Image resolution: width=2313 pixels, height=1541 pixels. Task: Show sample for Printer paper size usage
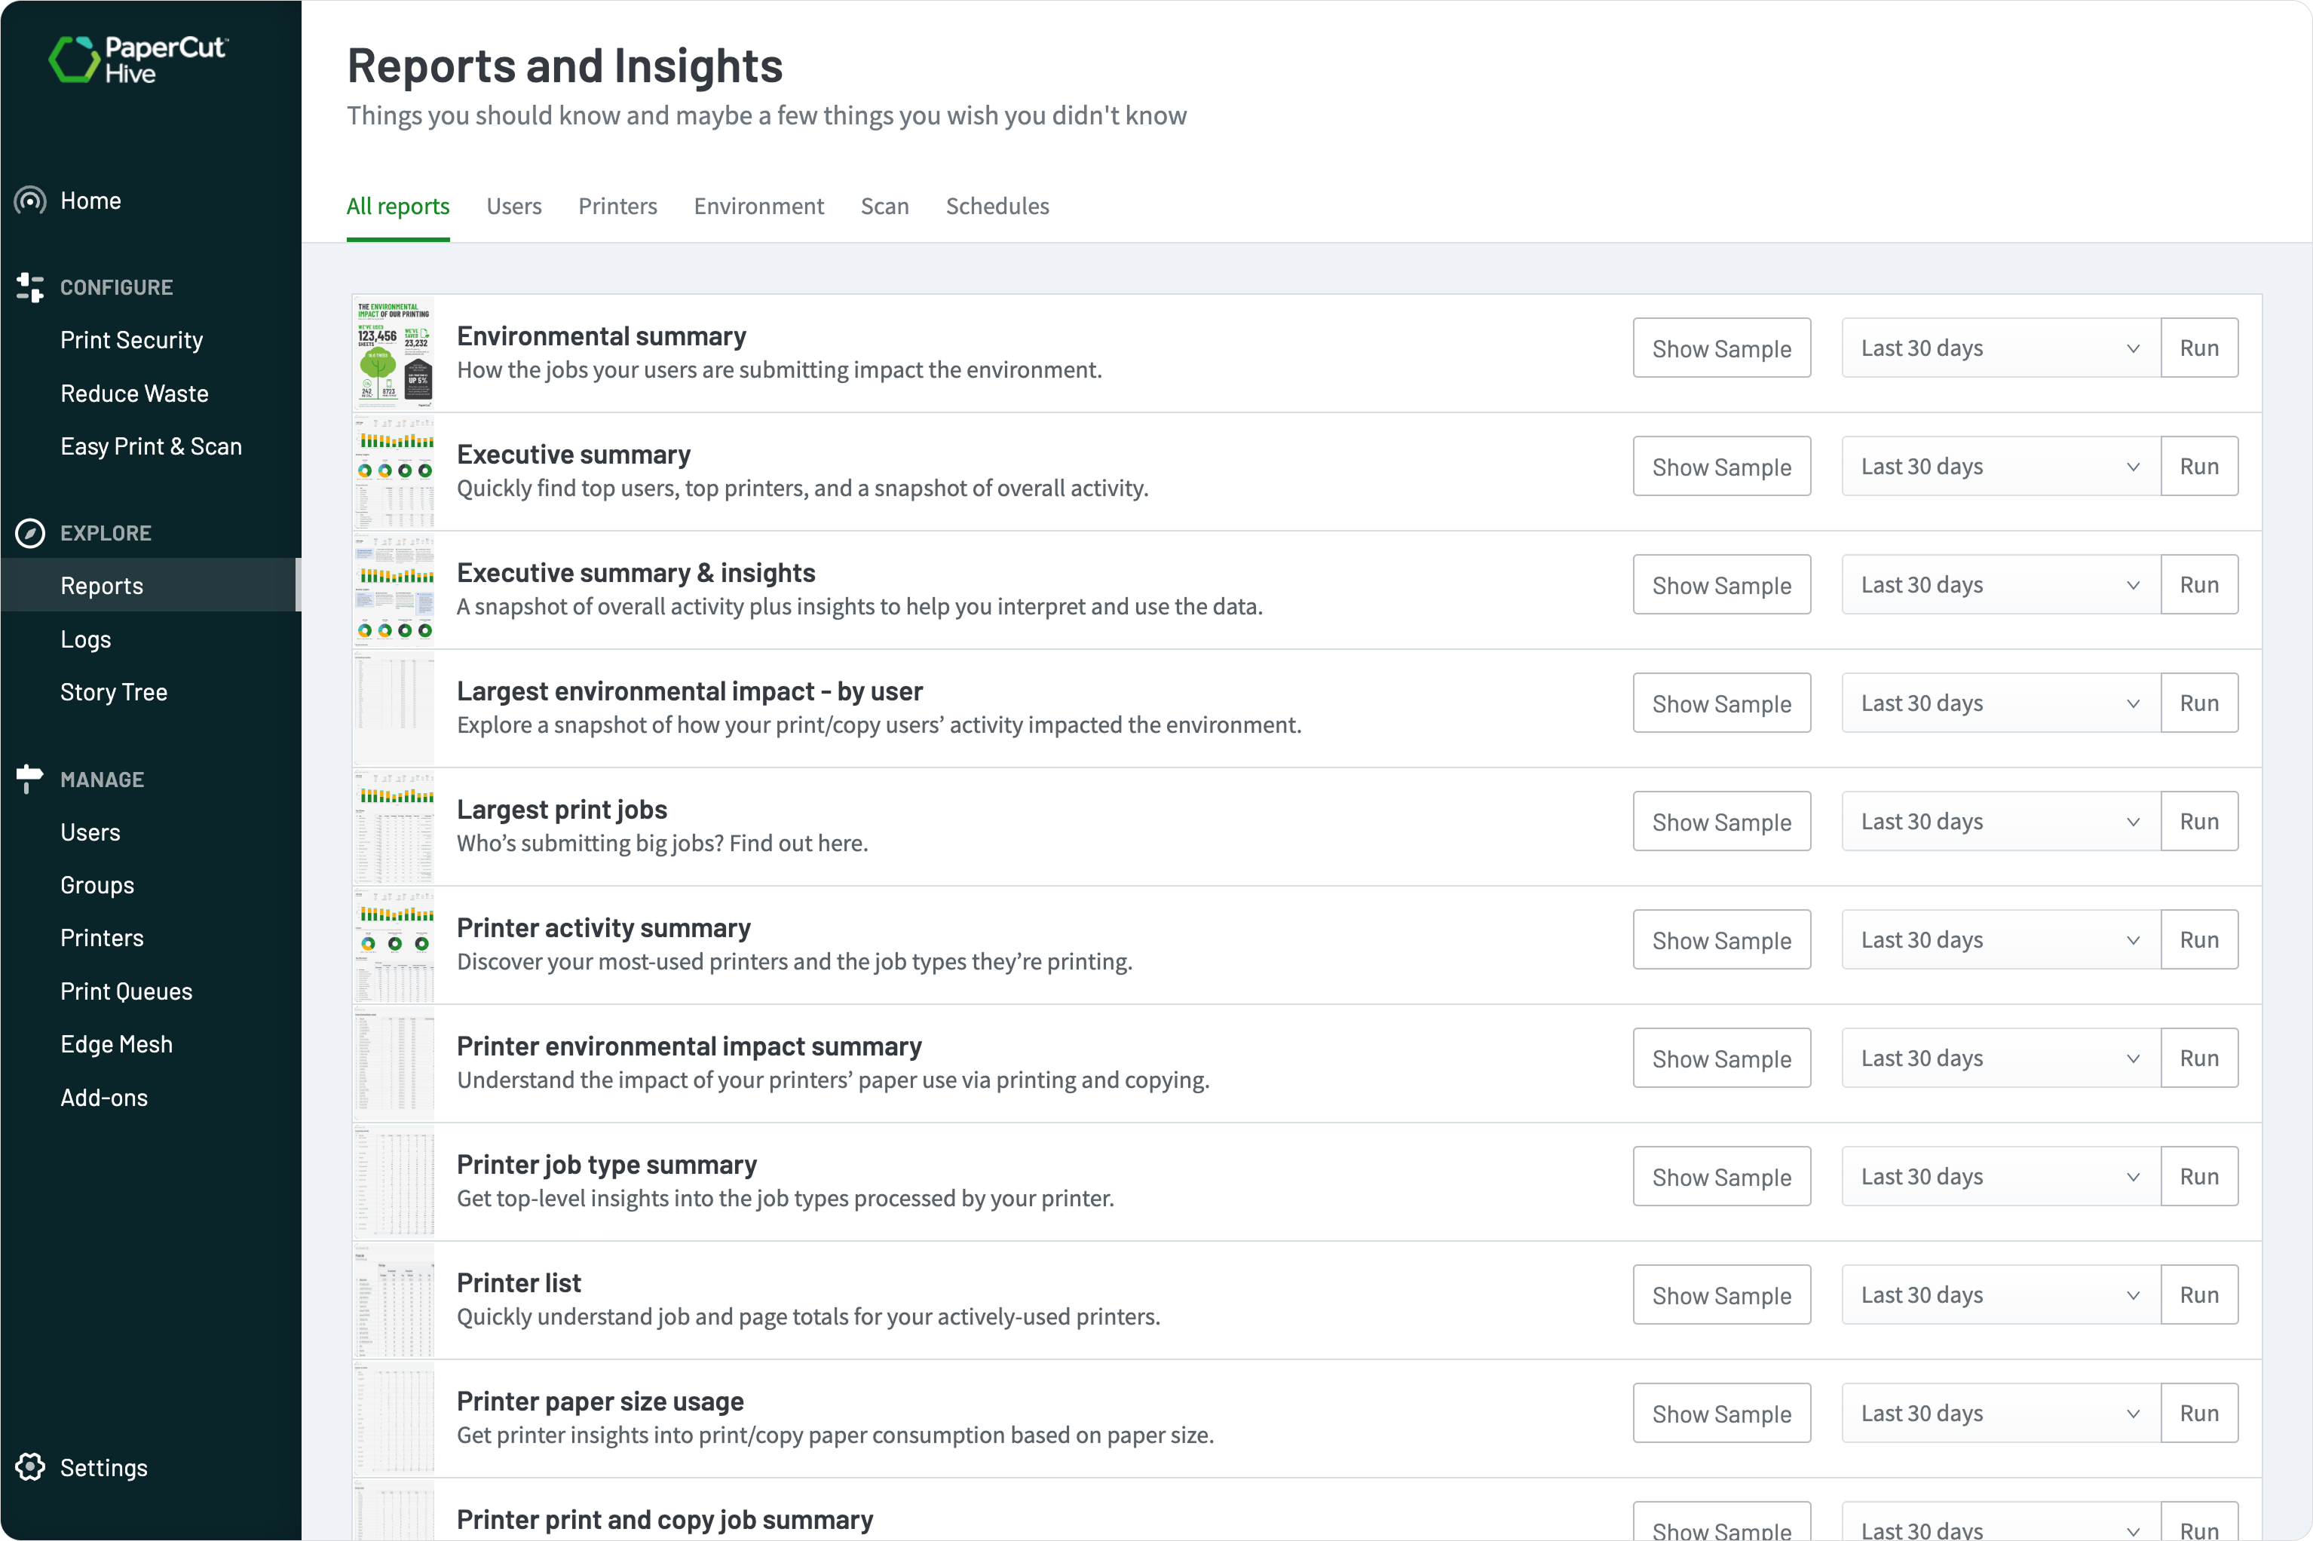click(1721, 1414)
